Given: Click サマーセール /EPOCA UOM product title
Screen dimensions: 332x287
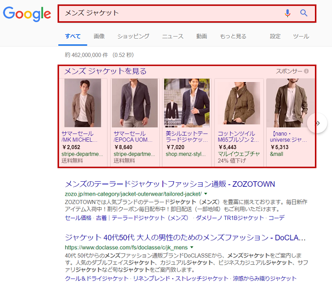Looking at the screenshot, I should [133, 137].
